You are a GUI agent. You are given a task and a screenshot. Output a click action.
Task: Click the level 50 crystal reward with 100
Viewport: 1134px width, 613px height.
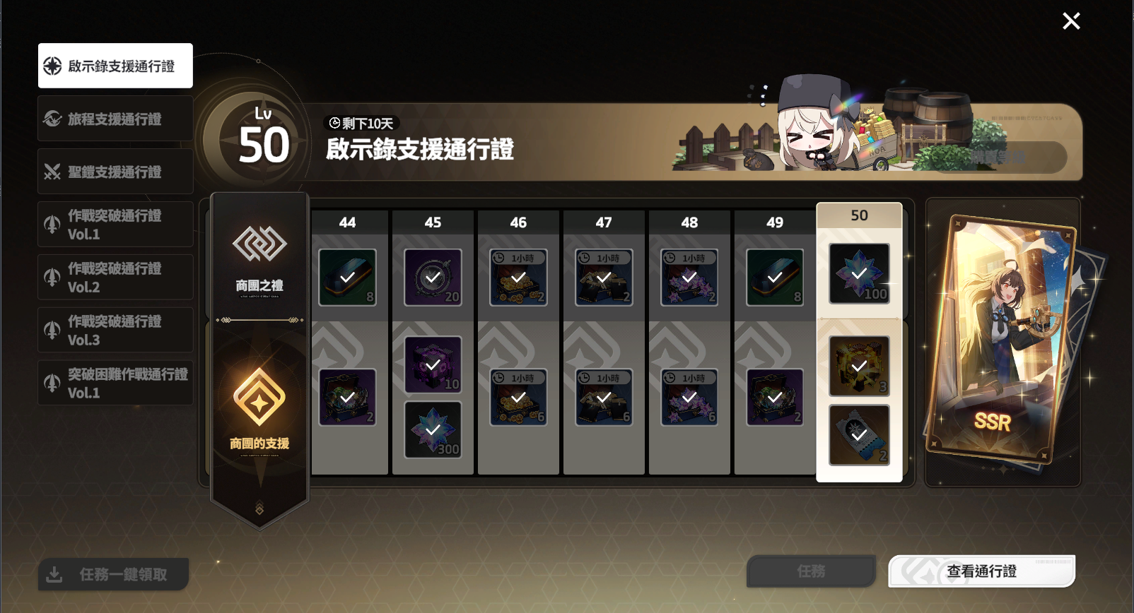coord(859,273)
